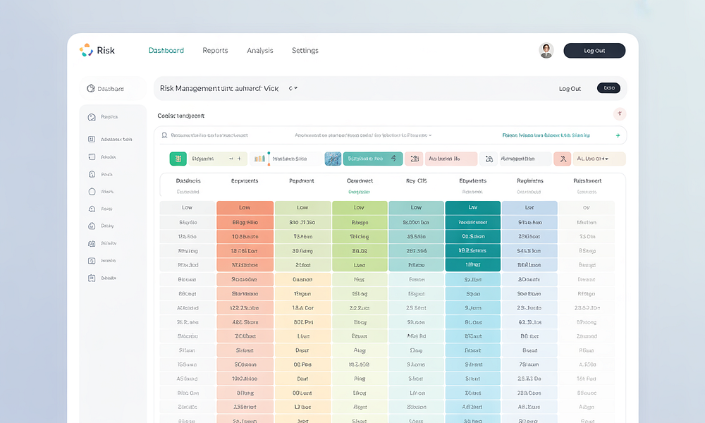Image resolution: width=705 pixels, height=423 pixels.
Task: Open Settings in the top navigation
Action: click(x=305, y=51)
